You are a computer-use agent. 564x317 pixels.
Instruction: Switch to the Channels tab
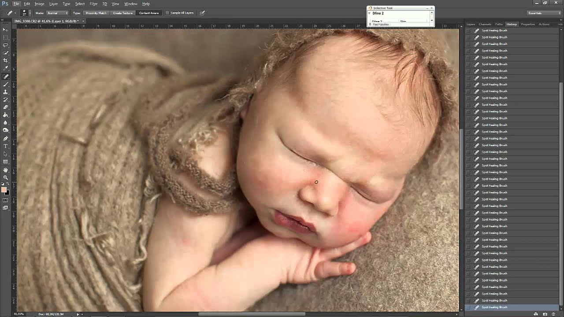[x=485, y=24]
